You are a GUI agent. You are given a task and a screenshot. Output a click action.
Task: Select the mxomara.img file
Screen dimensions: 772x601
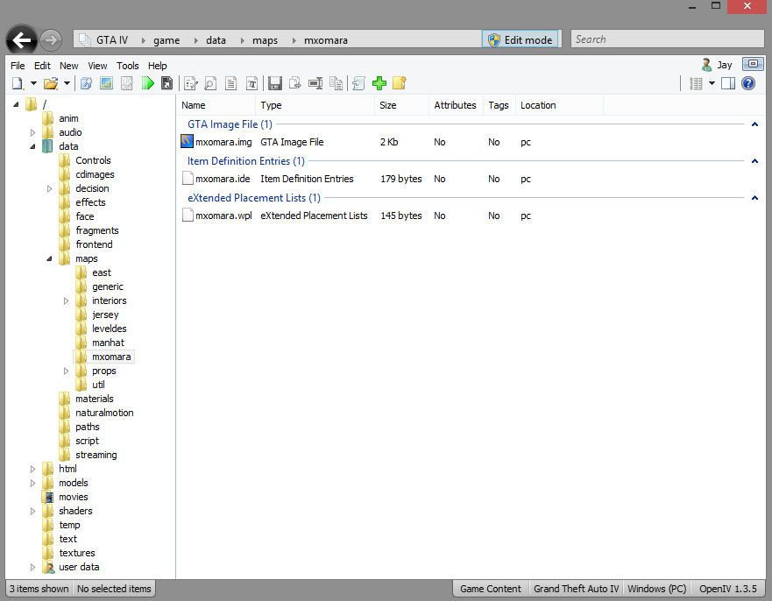(x=223, y=142)
